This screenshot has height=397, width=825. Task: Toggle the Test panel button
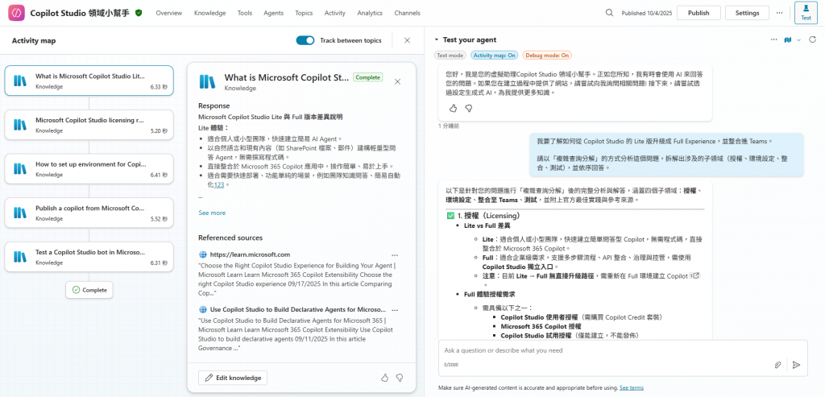(x=806, y=13)
